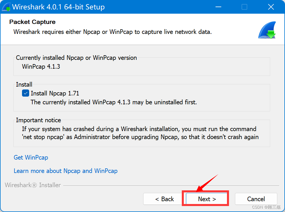Click the 'Install Npcap 1.71' checkbox label
Screen dimensions: 285x212
tap(55, 93)
